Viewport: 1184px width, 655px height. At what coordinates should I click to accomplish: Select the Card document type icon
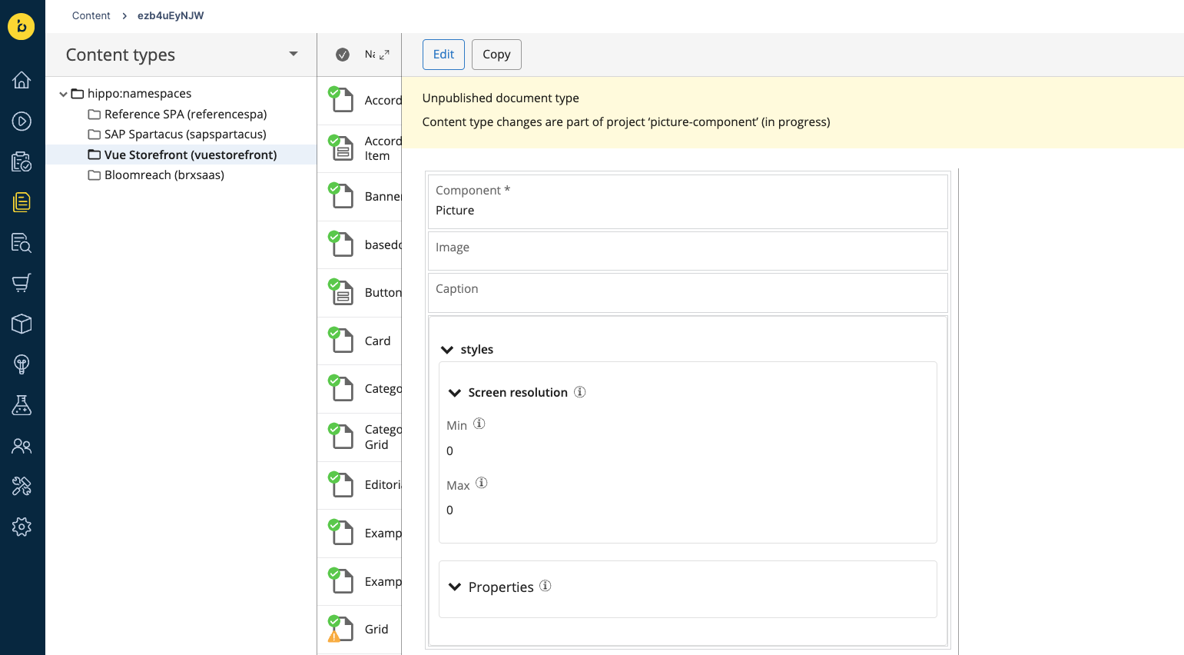click(x=341, y=340)
